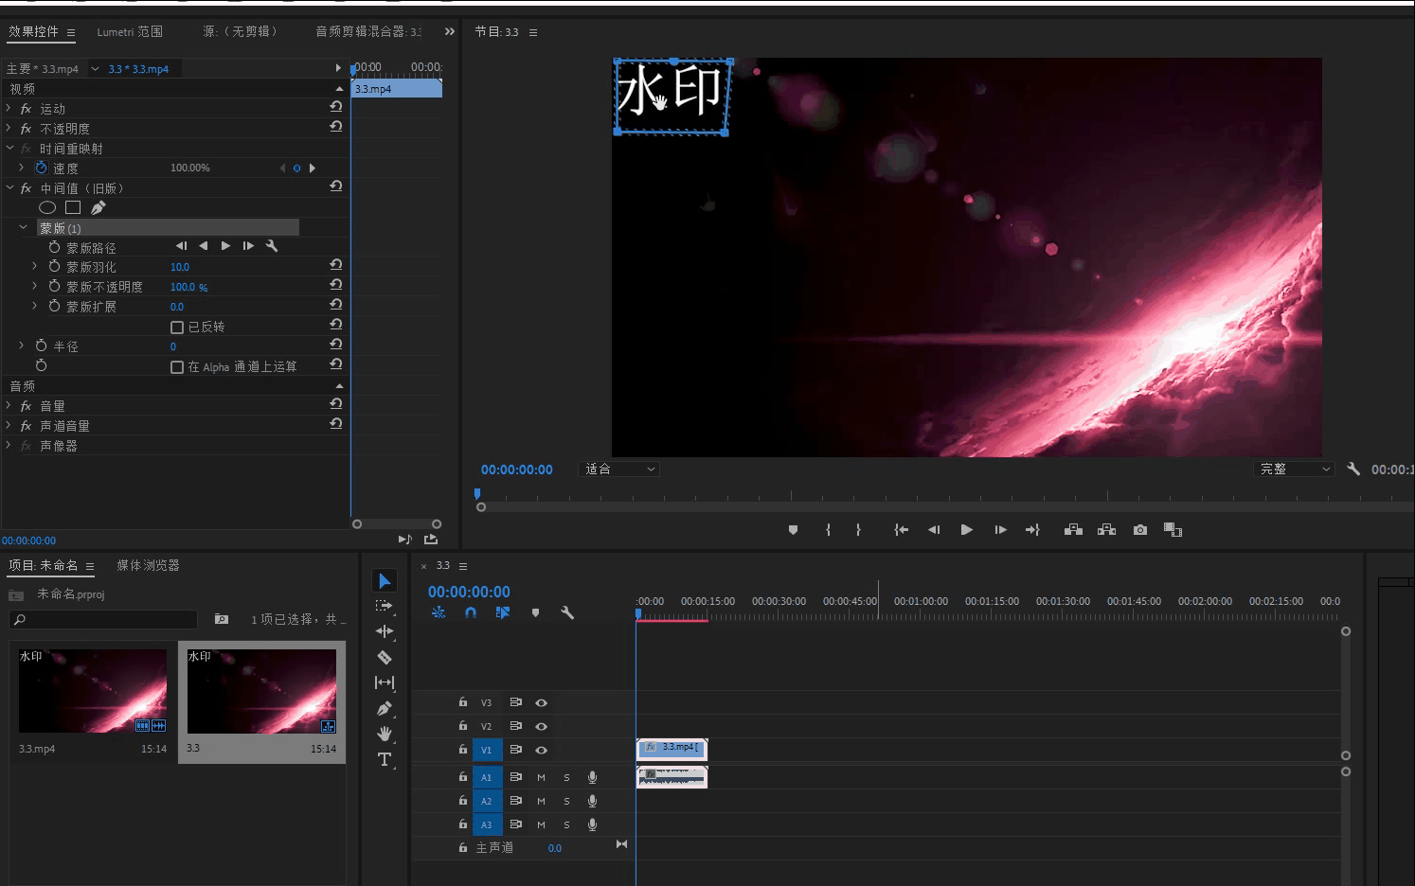1415x886 pixels.
Task: Expand the 运动 effect properties
Action: 9,109
